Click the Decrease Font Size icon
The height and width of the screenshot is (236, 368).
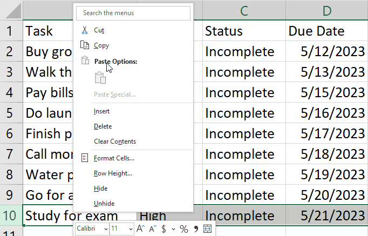click(153, 229)
